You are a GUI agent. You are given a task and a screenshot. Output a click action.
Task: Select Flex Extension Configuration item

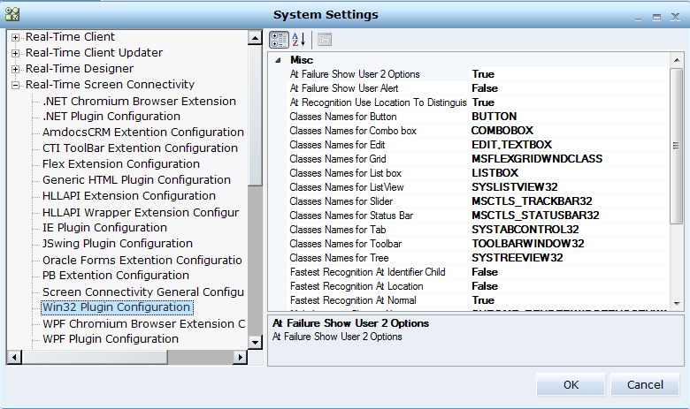(120, 164)
